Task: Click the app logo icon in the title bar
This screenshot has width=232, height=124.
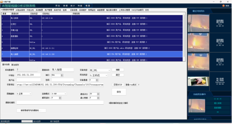Action: (1, 2)
